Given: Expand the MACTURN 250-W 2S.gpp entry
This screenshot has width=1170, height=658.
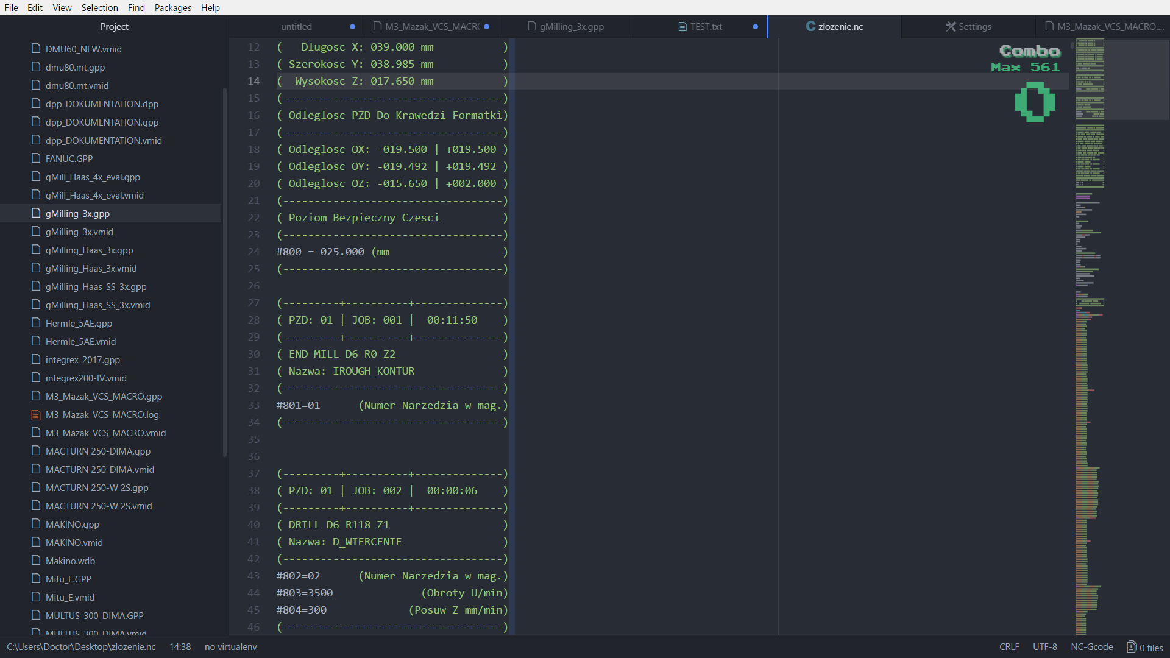Looking at the screenshot, I should pyautogui.click(x=97, y=487).
